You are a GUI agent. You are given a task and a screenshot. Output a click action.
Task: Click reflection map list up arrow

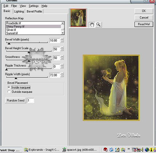[x=63, y=23]
